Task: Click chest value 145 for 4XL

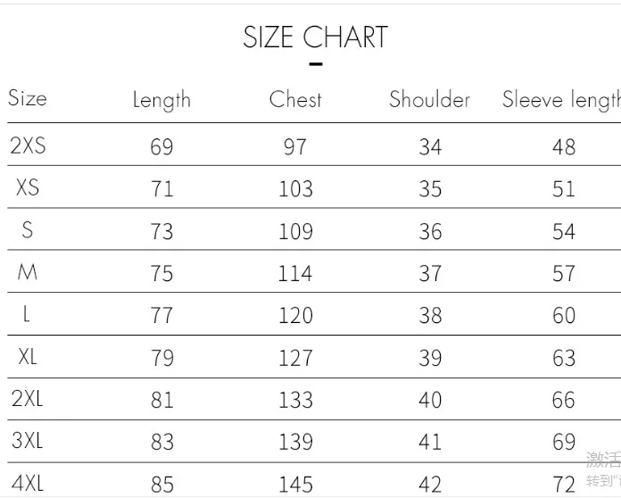Action: pyautogui.click(x=295, y=485)
